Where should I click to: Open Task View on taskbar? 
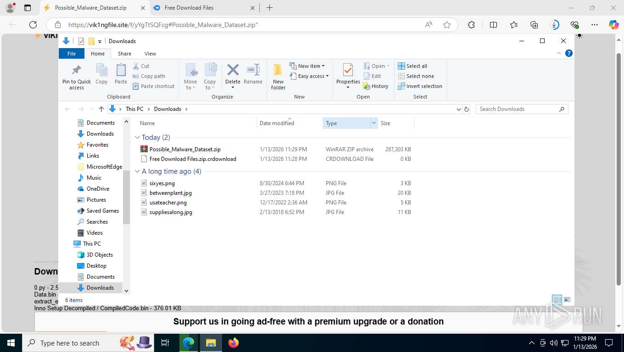point(165,343)
